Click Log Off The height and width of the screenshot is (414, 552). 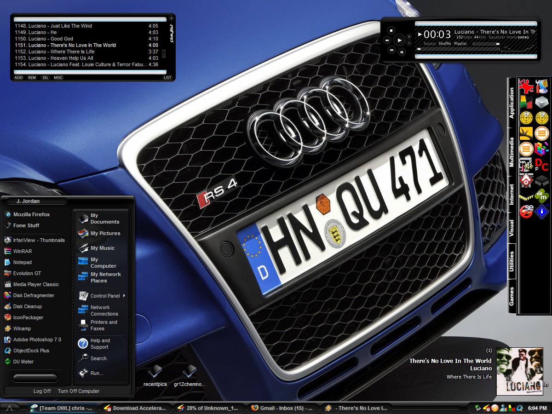point(42,391)
